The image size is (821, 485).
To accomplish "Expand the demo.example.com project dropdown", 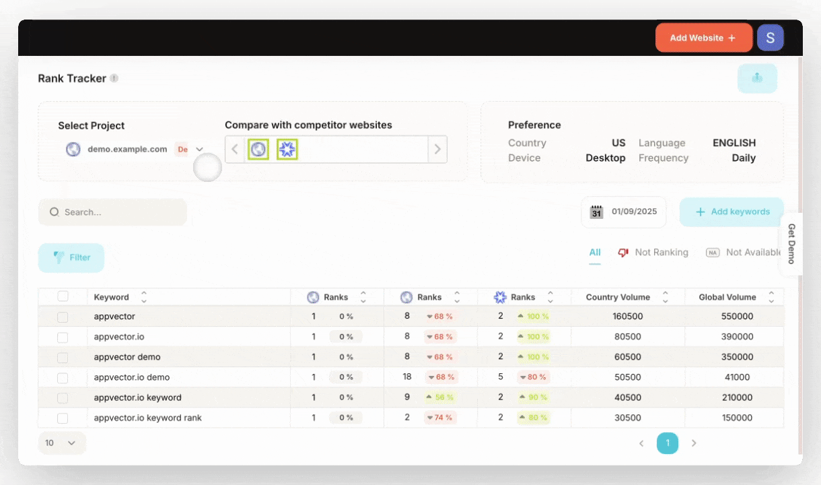I will click(199, 150).
